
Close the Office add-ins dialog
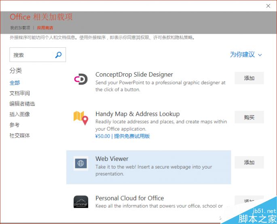tap(268, 6)
